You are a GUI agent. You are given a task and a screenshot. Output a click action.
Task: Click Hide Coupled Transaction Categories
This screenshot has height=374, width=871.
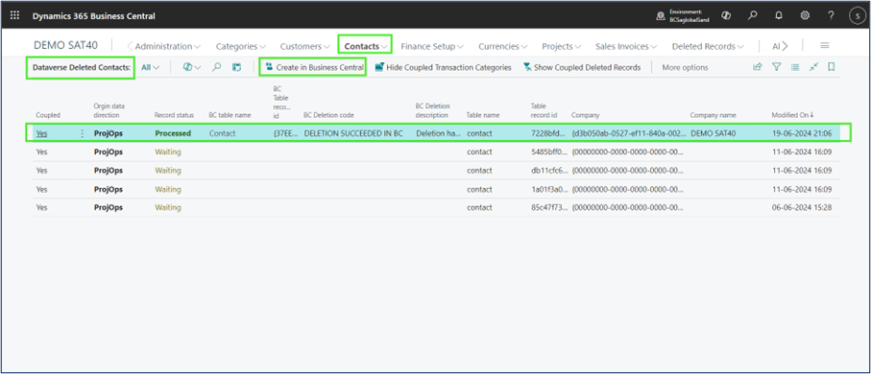tap(444, 67)
